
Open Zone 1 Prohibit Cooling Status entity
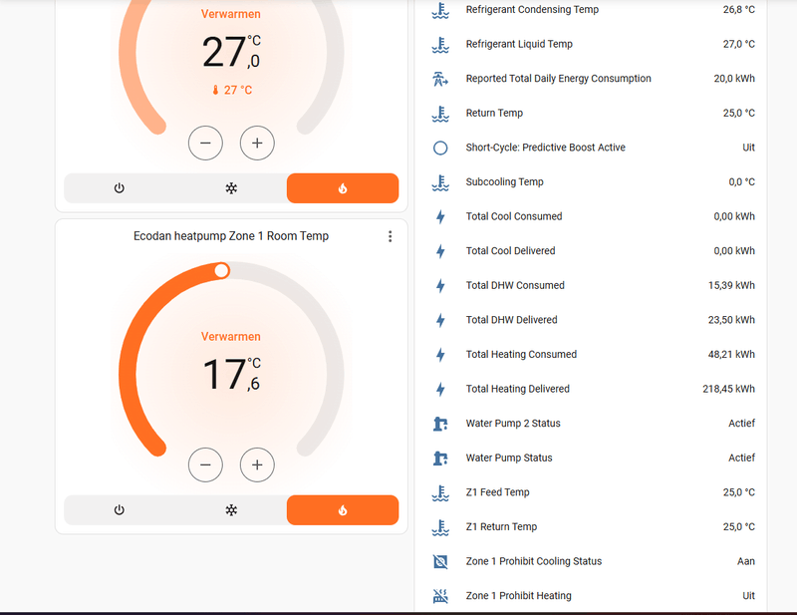pos(593,561)
